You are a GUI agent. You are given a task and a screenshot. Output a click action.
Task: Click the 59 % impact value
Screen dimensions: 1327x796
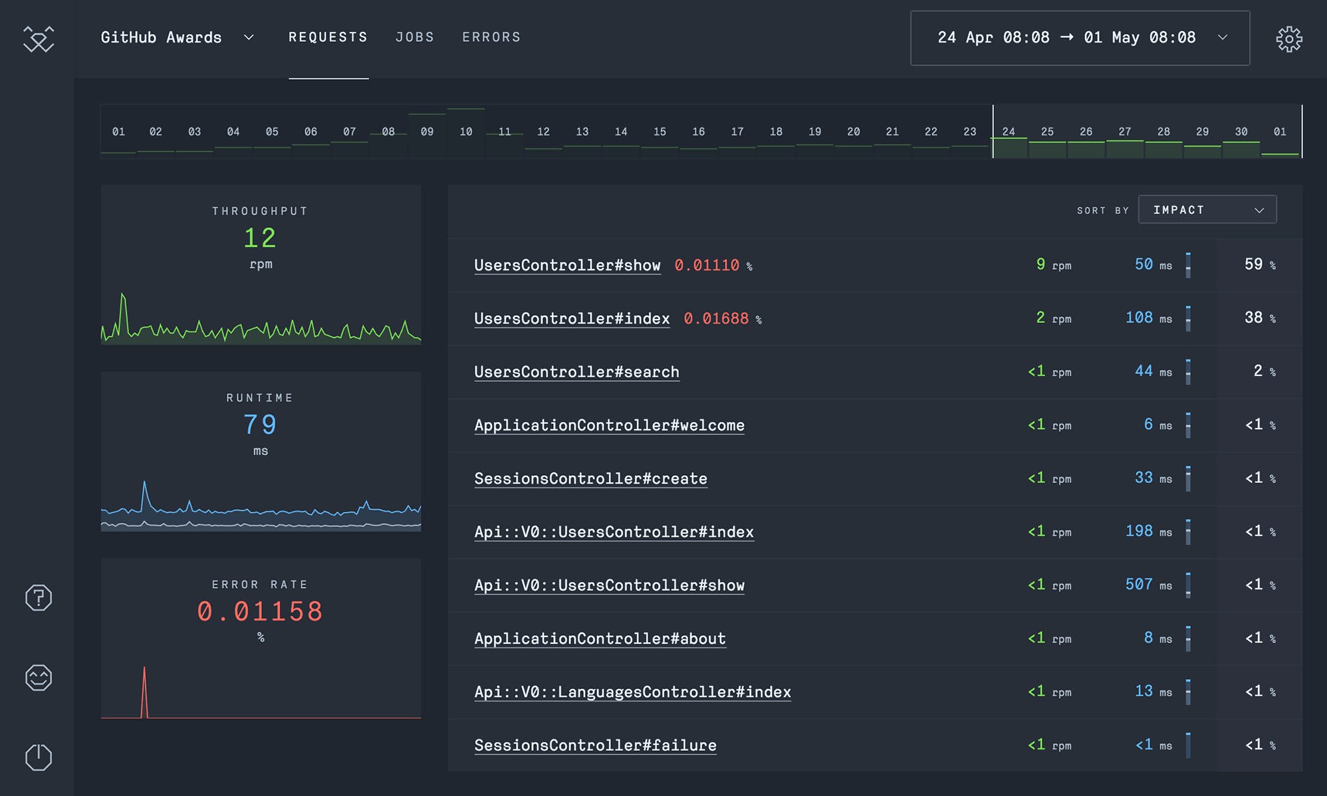point(1260,264)
